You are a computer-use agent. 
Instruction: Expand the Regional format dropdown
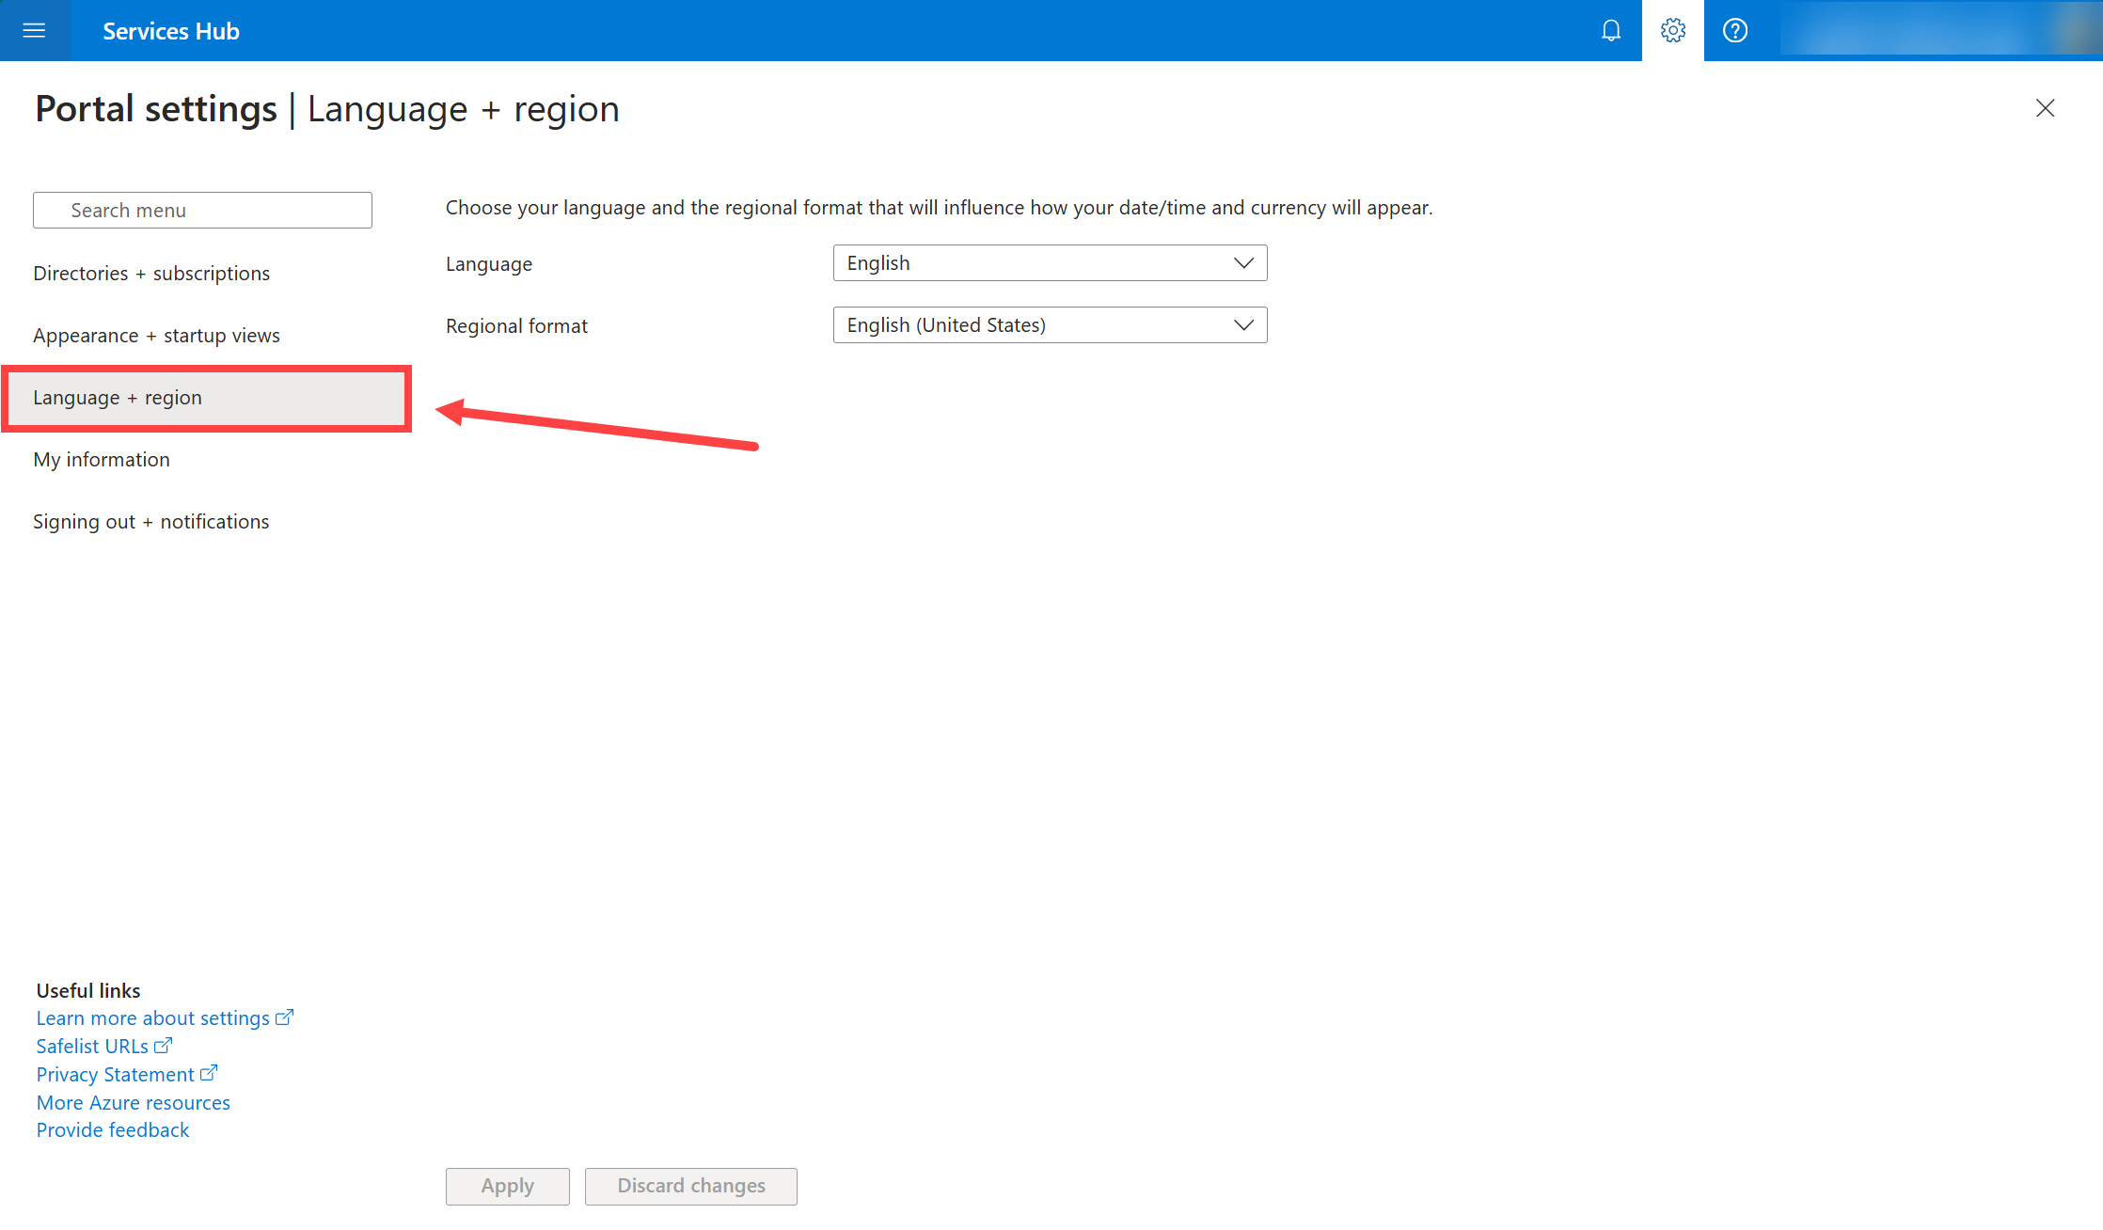(x=1050, y=325)
